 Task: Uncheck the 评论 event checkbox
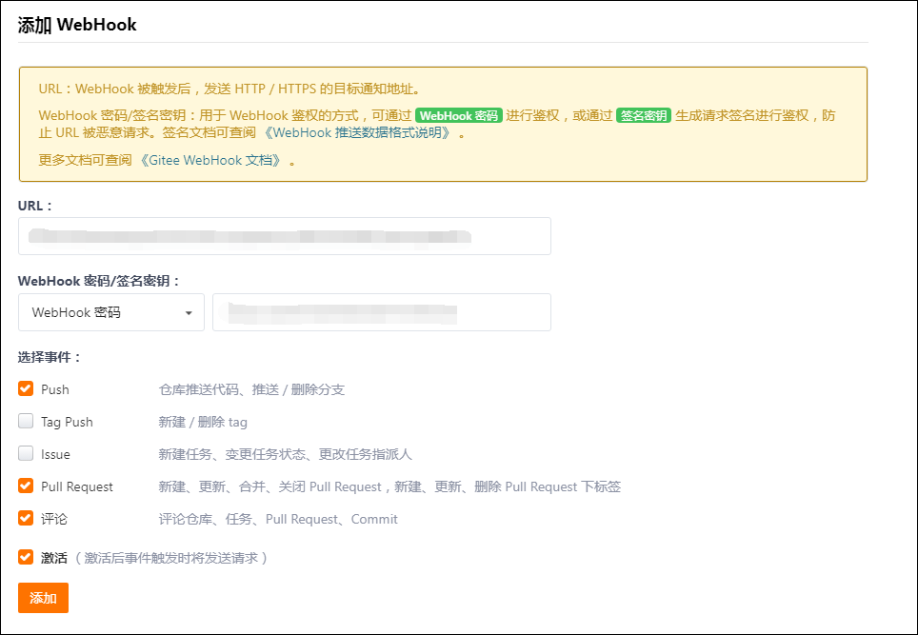[26, 519]
